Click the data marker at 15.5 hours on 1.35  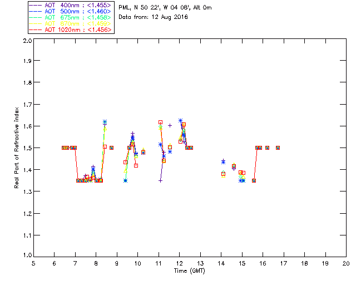coord(254,181)
